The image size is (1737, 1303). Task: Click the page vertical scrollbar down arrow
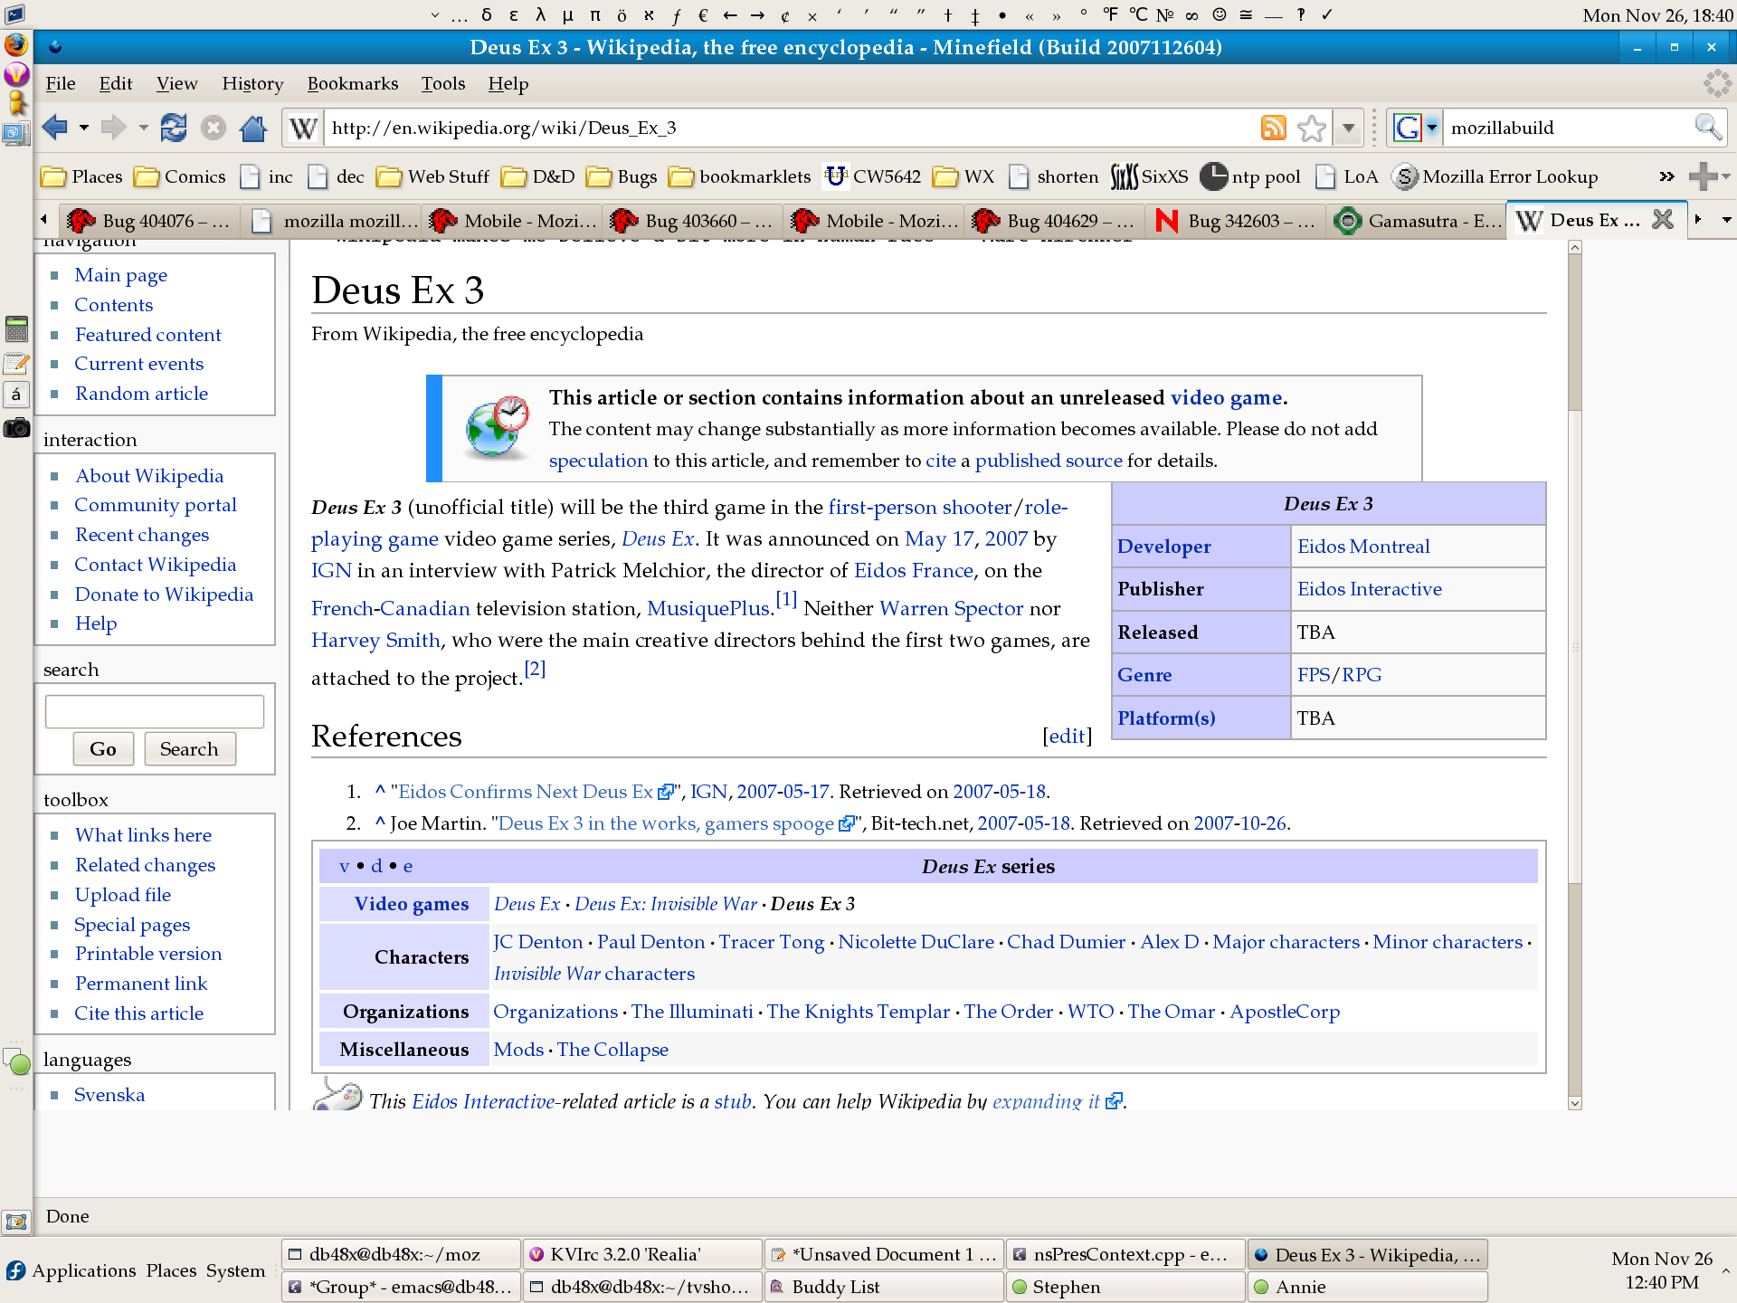[x=1575, y=1103]
